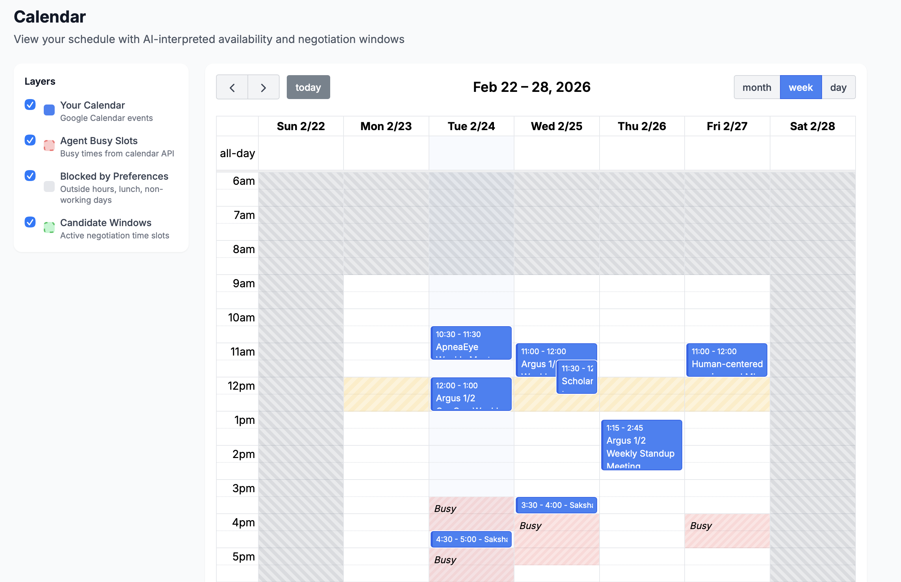
Task: Click the Wed 2/25 column header
Action: pos(556,126)
